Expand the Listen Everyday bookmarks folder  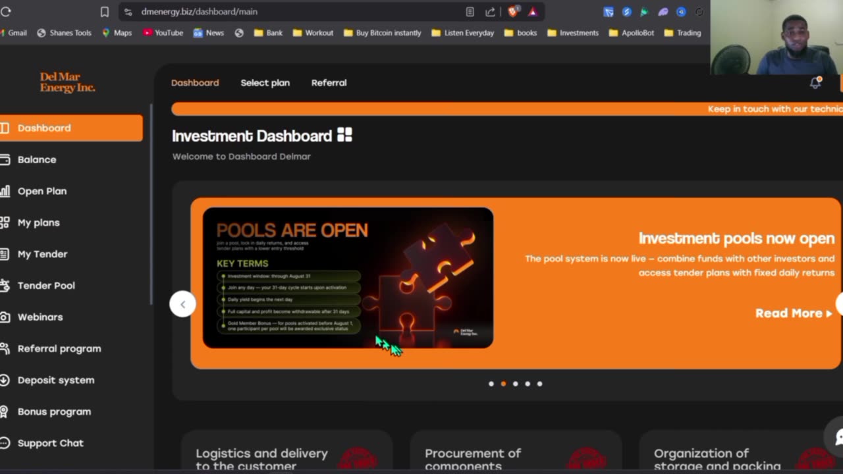(462, 33)
